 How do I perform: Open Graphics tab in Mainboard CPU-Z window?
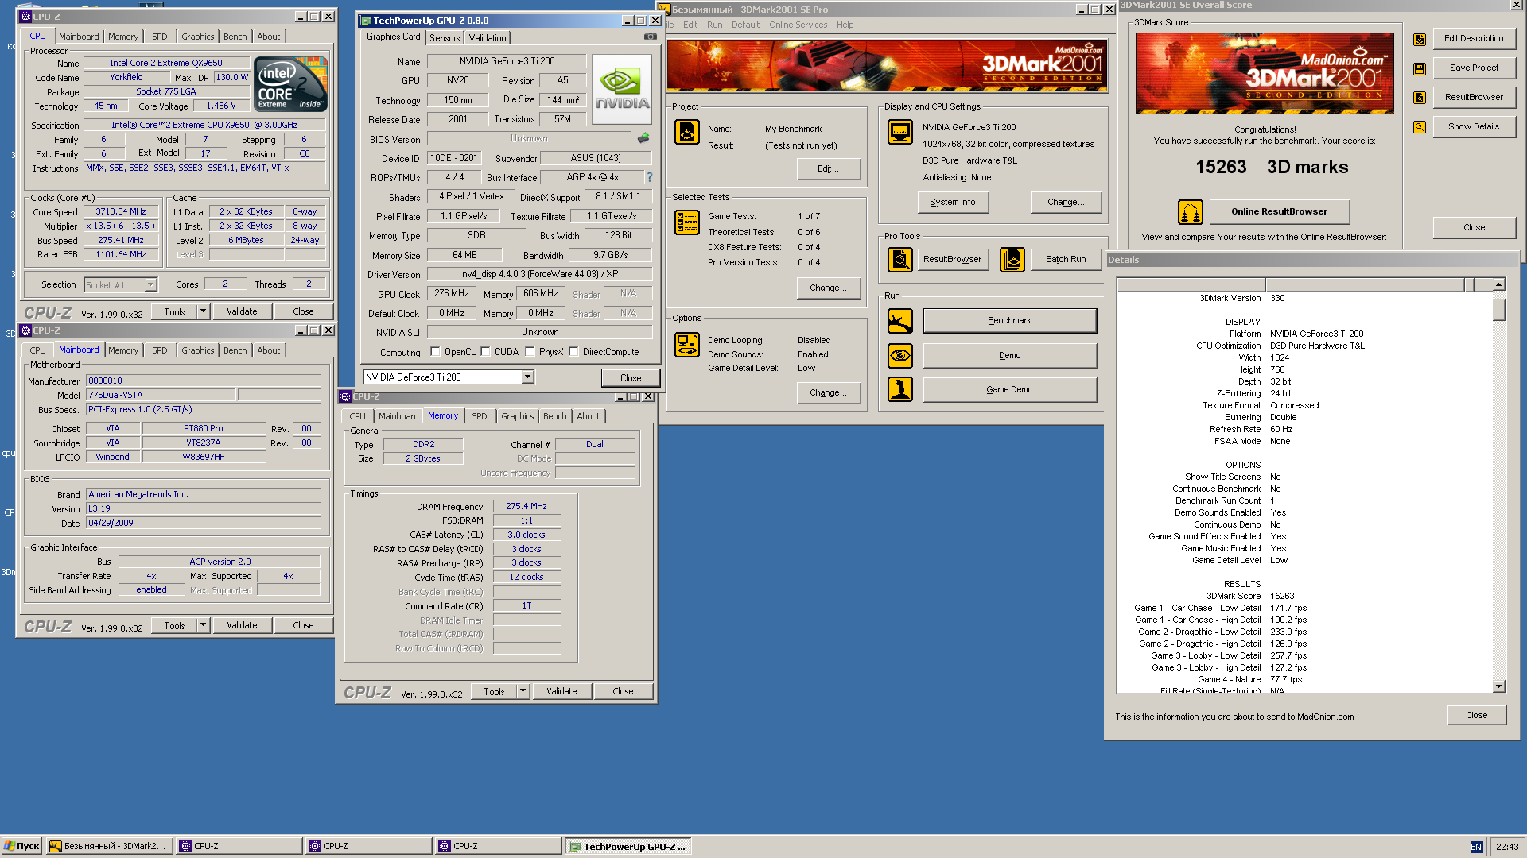pyautogui.click(x=198, y=350)
